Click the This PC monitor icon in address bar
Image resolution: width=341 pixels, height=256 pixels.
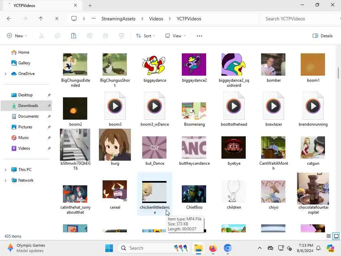(74, 19)
